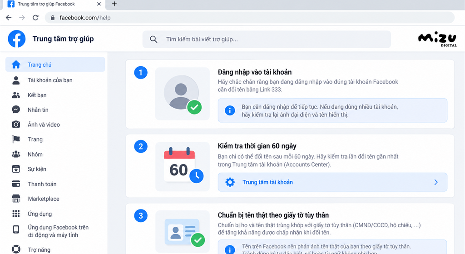Click the Trợ năng lifebuoy icon
The width and height of the screenshot is (465, 254).
coord(16,249)
